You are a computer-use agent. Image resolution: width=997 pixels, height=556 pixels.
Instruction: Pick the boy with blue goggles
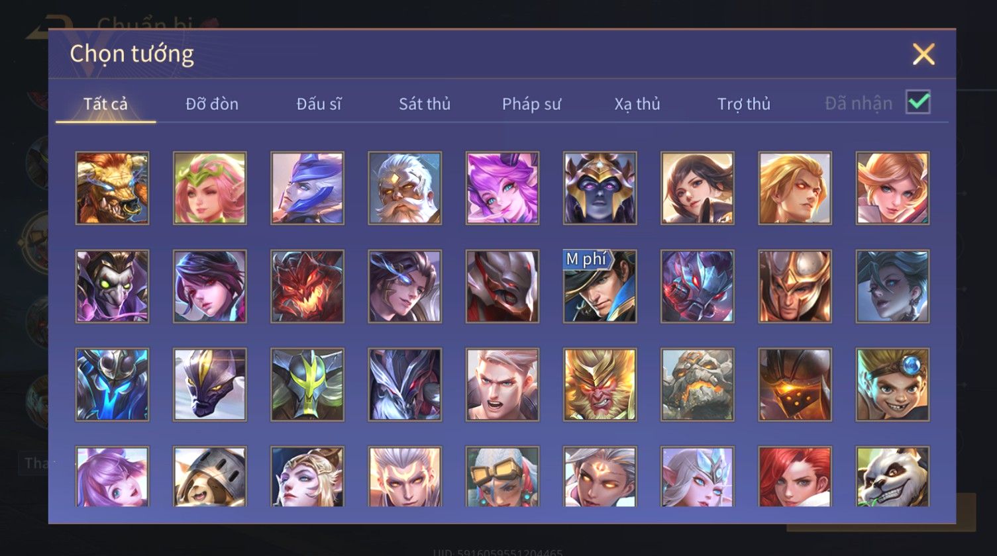(x=892, y=385)
